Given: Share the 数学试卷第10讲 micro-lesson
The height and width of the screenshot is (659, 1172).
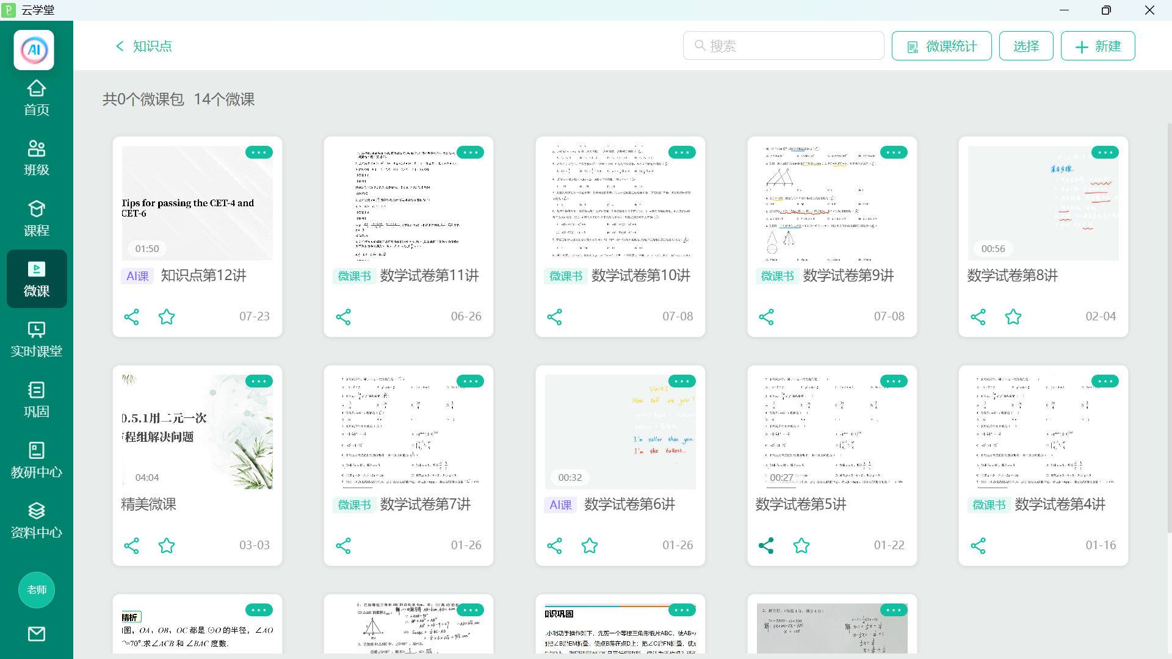Looking at the screenshot, I should 555,317.
